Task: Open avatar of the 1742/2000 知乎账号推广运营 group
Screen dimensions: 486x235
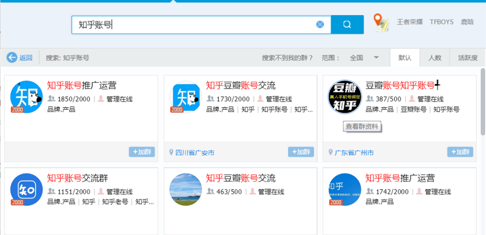Action: pos(345,189)
